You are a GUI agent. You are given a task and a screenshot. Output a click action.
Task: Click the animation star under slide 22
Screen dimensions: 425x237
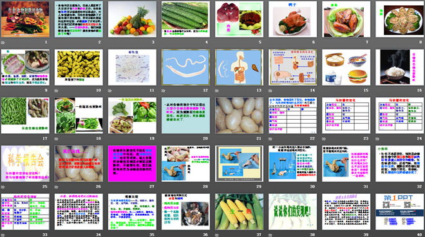pyautogui.click(x=270, y=139)
